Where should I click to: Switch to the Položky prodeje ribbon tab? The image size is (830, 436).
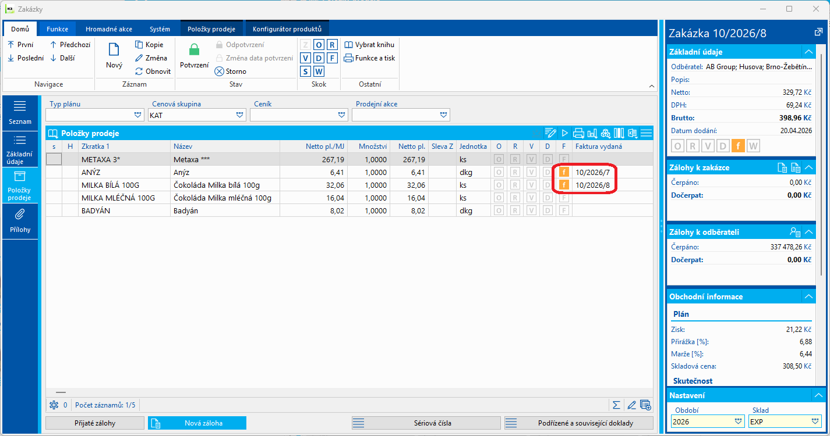pyautogui.click(x=211, y=29)
